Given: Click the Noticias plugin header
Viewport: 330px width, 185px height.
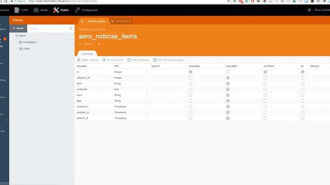Looking at the screenshot, I should [x=18, y=20].
